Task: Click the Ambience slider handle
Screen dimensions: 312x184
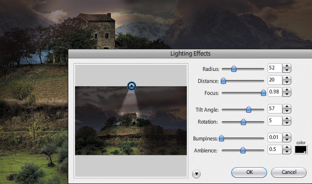Action: tap(243, 150)
